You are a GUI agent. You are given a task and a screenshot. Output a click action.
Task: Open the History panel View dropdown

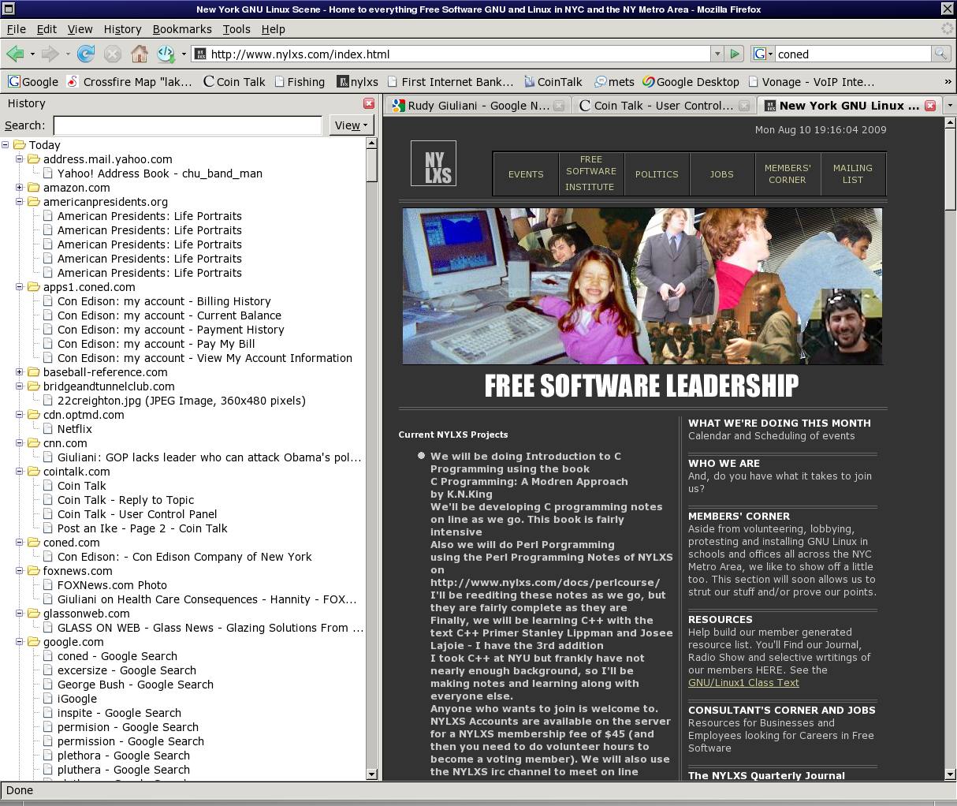351,125
